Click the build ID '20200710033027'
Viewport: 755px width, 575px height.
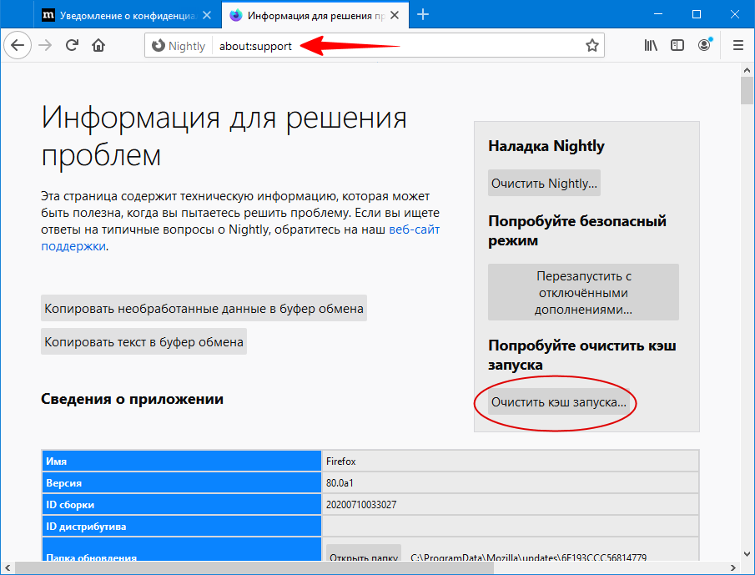pyautogui.click(x=361, y=505)
